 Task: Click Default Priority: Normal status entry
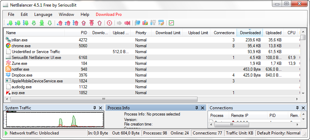pyautogui.click(x=279, y=133)
